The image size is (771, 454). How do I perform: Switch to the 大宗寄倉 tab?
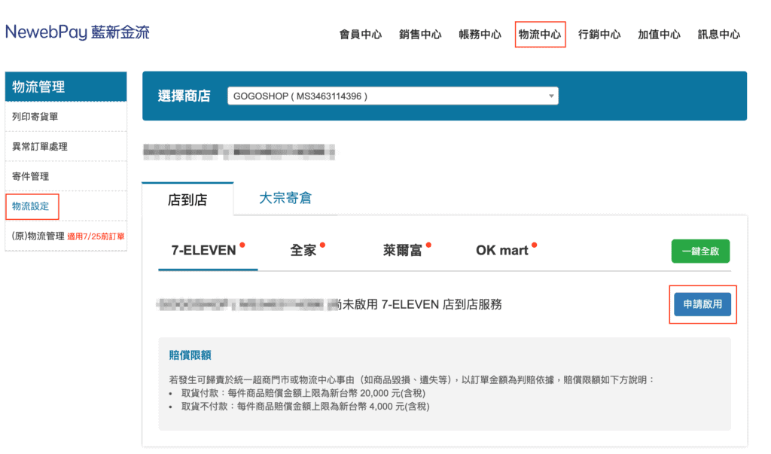click(x=285, y=198)
